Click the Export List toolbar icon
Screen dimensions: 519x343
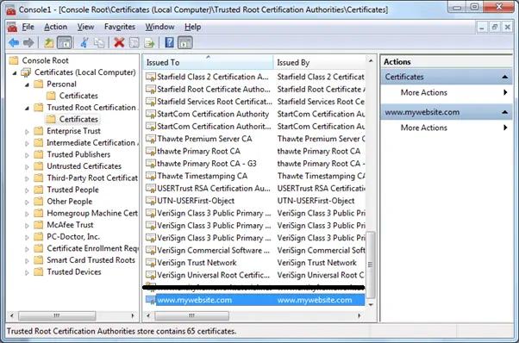(x=150, y=43)
